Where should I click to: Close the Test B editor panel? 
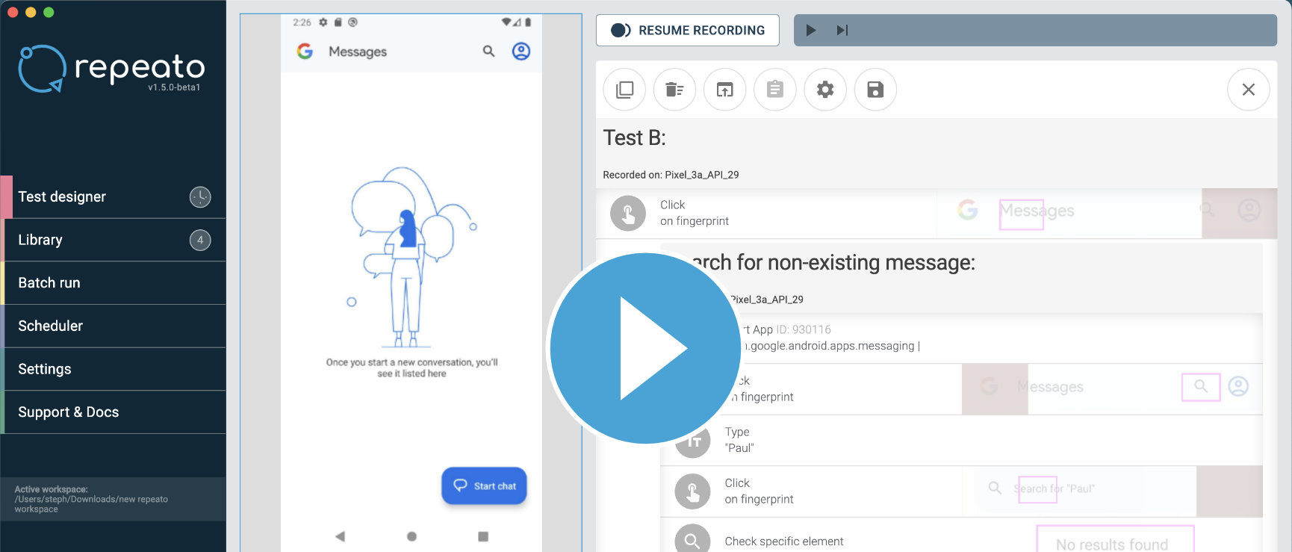click(x=1248, y=90)
